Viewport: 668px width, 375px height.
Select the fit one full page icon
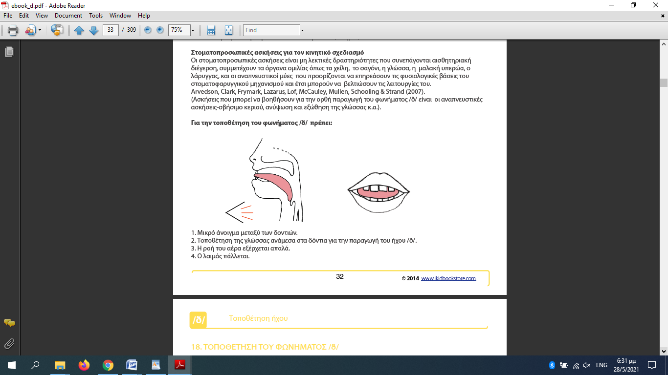228,30
